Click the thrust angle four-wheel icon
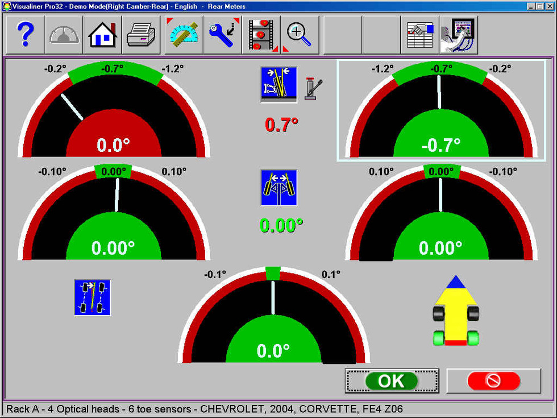This screenshot has height=418, width=557. click(x=92, y=297)
